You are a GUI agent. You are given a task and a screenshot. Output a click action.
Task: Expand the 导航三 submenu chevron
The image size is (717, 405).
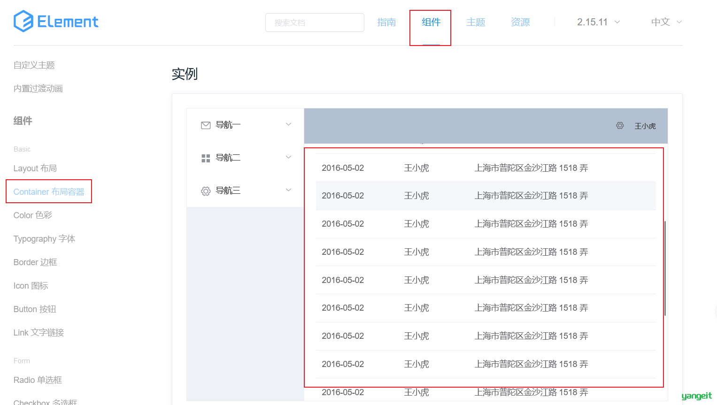289,190
